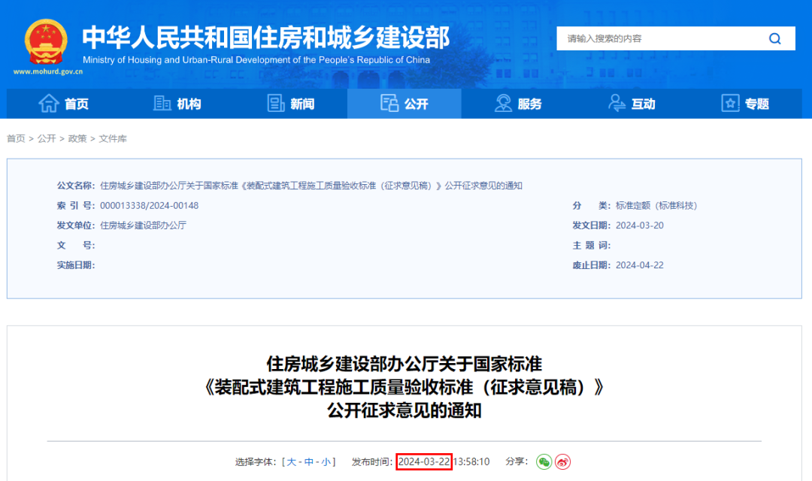The height and width of the screenshot is (481, 812).
Task: Click the exchange icon beside 互动
Action: point(617,104)
